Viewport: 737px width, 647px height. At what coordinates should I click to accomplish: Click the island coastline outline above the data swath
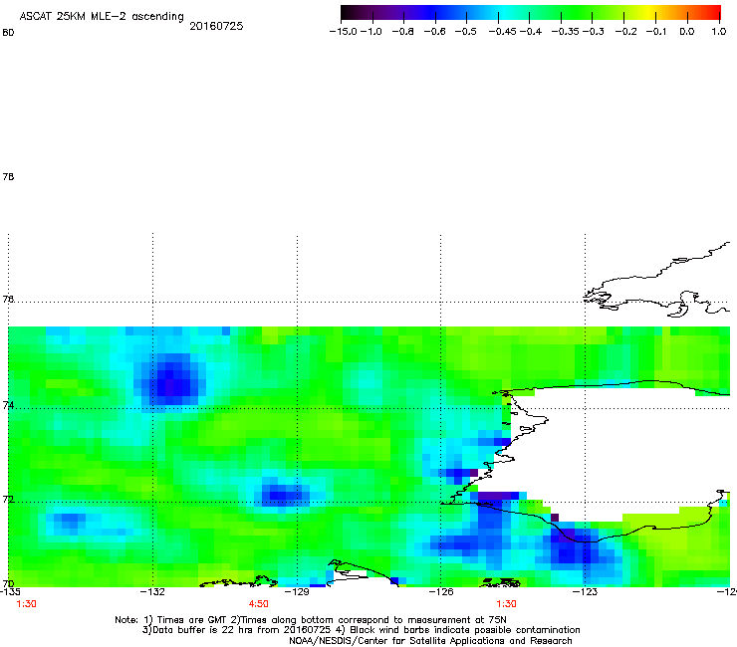coord(658,282)
